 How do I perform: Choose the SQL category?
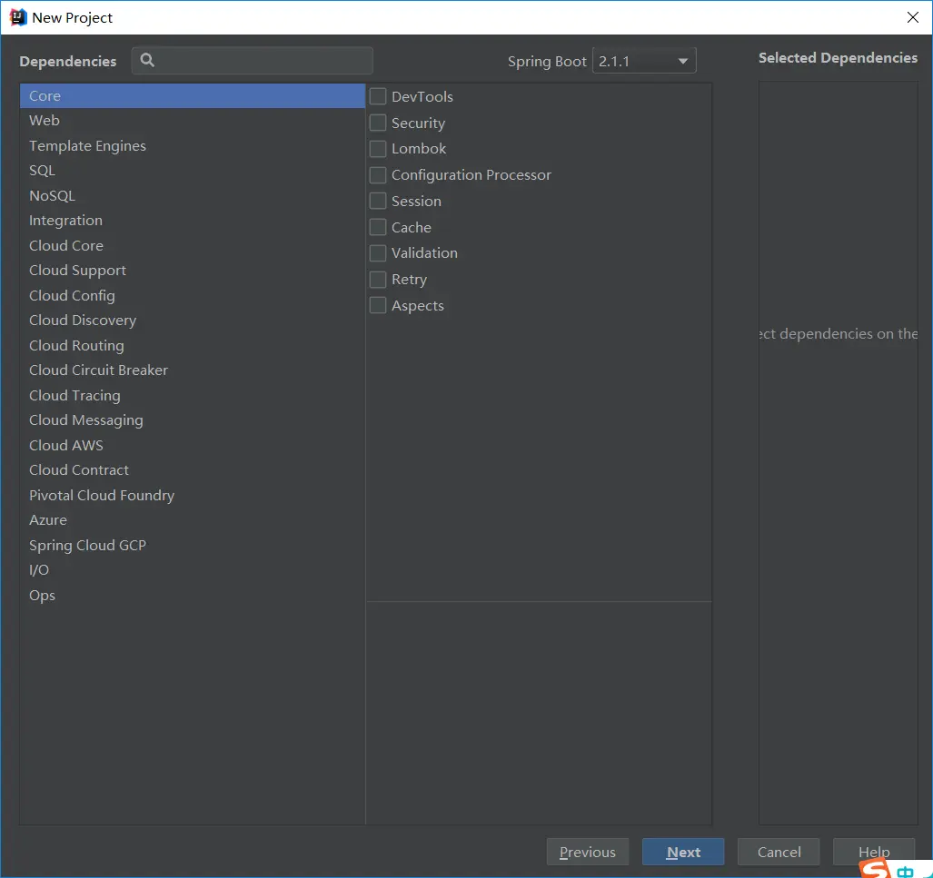[x=193, y=171]
